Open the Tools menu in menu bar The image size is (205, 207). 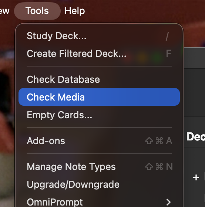click(37, 11)
